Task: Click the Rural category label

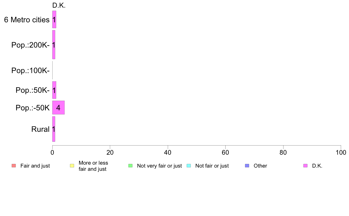Action: 40,129
